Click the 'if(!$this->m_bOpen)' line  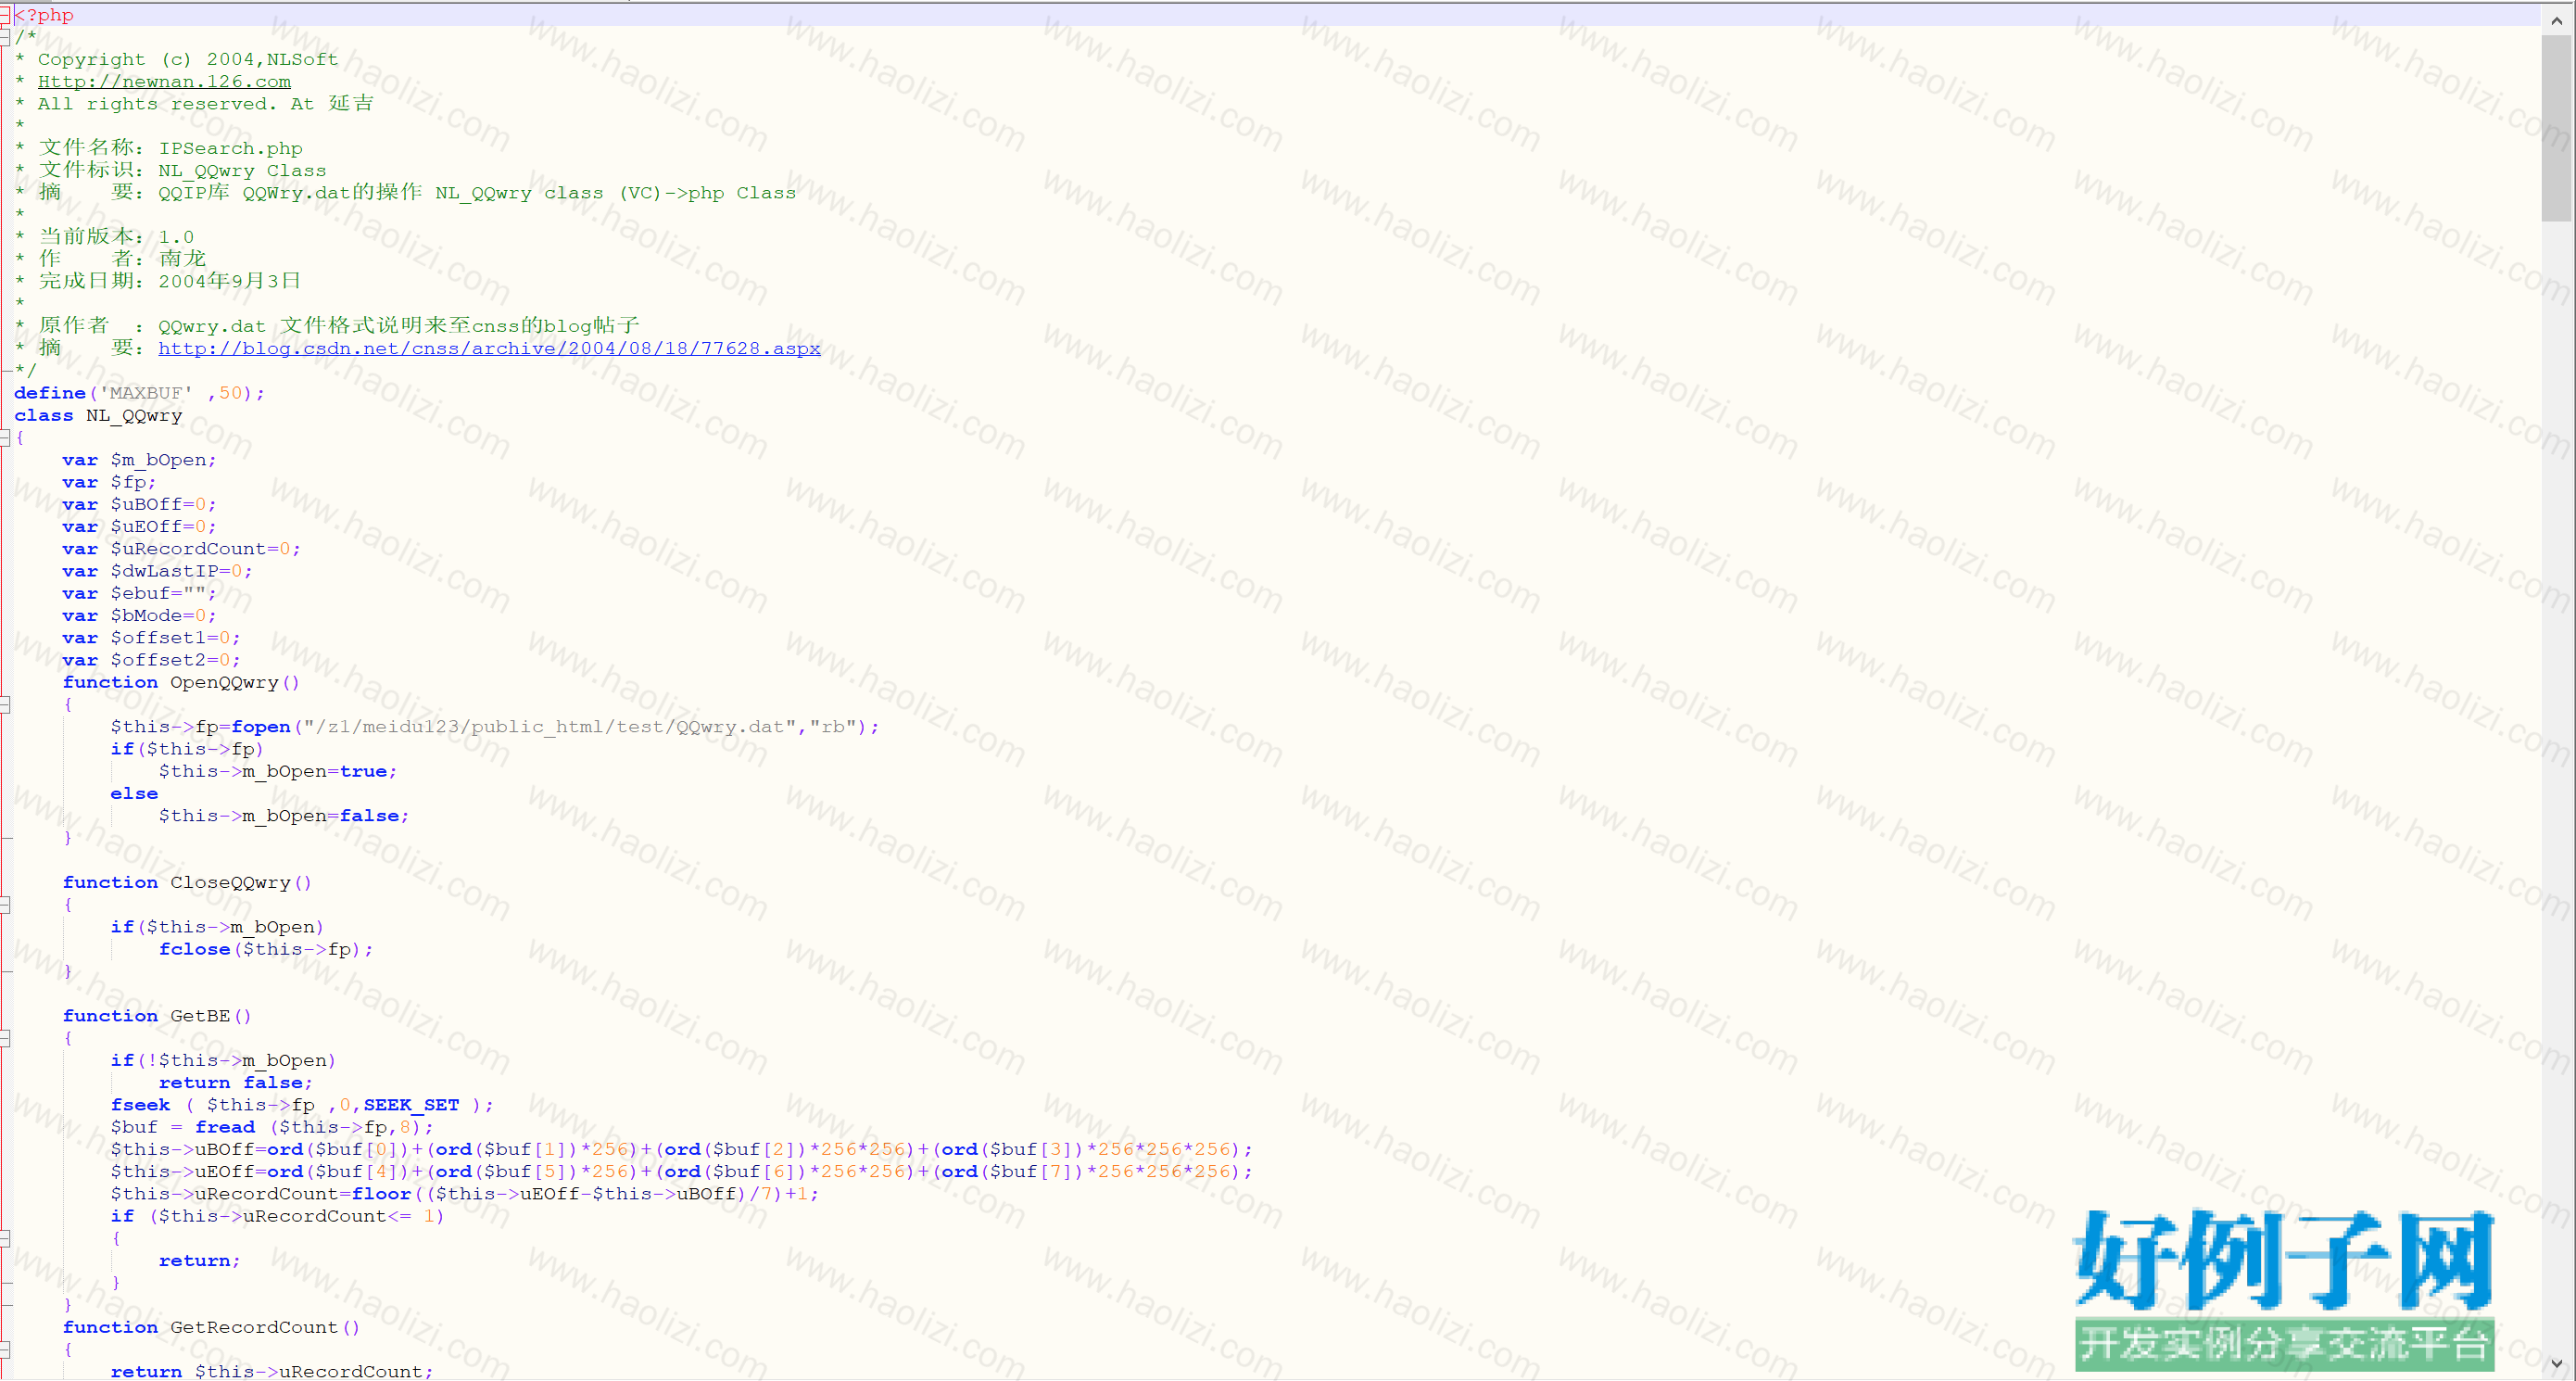pos(223,1060)
